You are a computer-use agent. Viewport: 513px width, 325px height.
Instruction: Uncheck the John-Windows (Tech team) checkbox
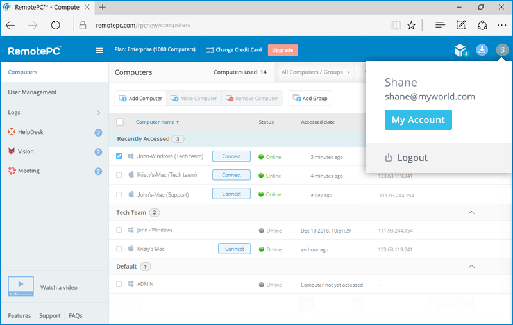pyautogui.click(x=119, y=156)
